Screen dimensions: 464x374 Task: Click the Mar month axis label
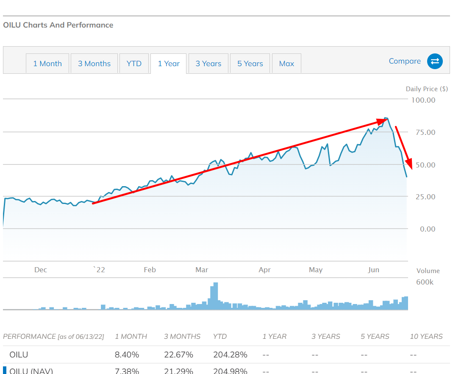(x=202, y=270)
